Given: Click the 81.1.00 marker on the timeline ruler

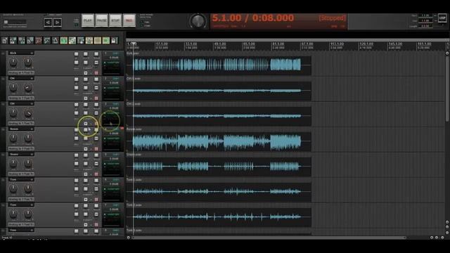Looking at the screenshot, I should 278,44.
